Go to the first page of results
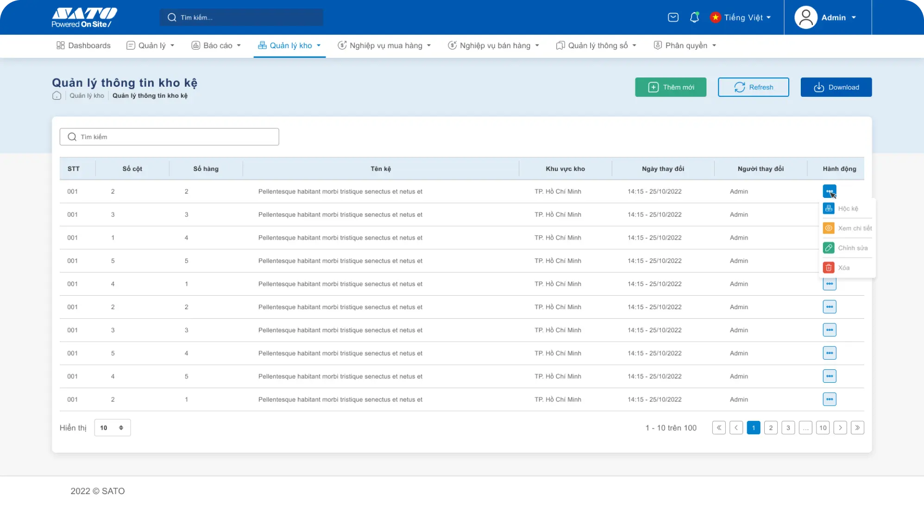 pos(719,428)
